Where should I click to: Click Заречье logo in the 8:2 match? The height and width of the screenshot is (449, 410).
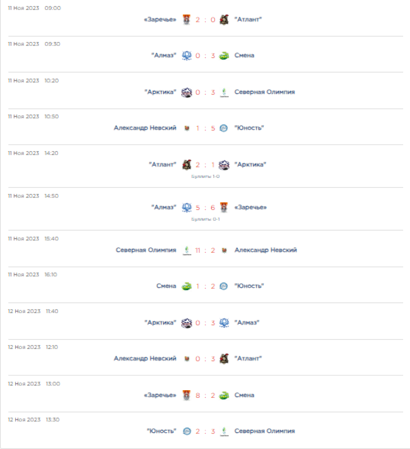186,395
